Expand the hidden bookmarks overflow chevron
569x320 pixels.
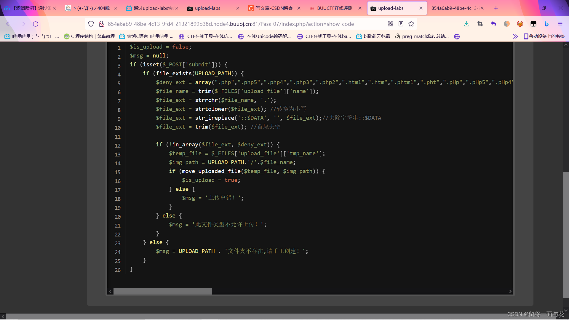[x=515, y=36]
